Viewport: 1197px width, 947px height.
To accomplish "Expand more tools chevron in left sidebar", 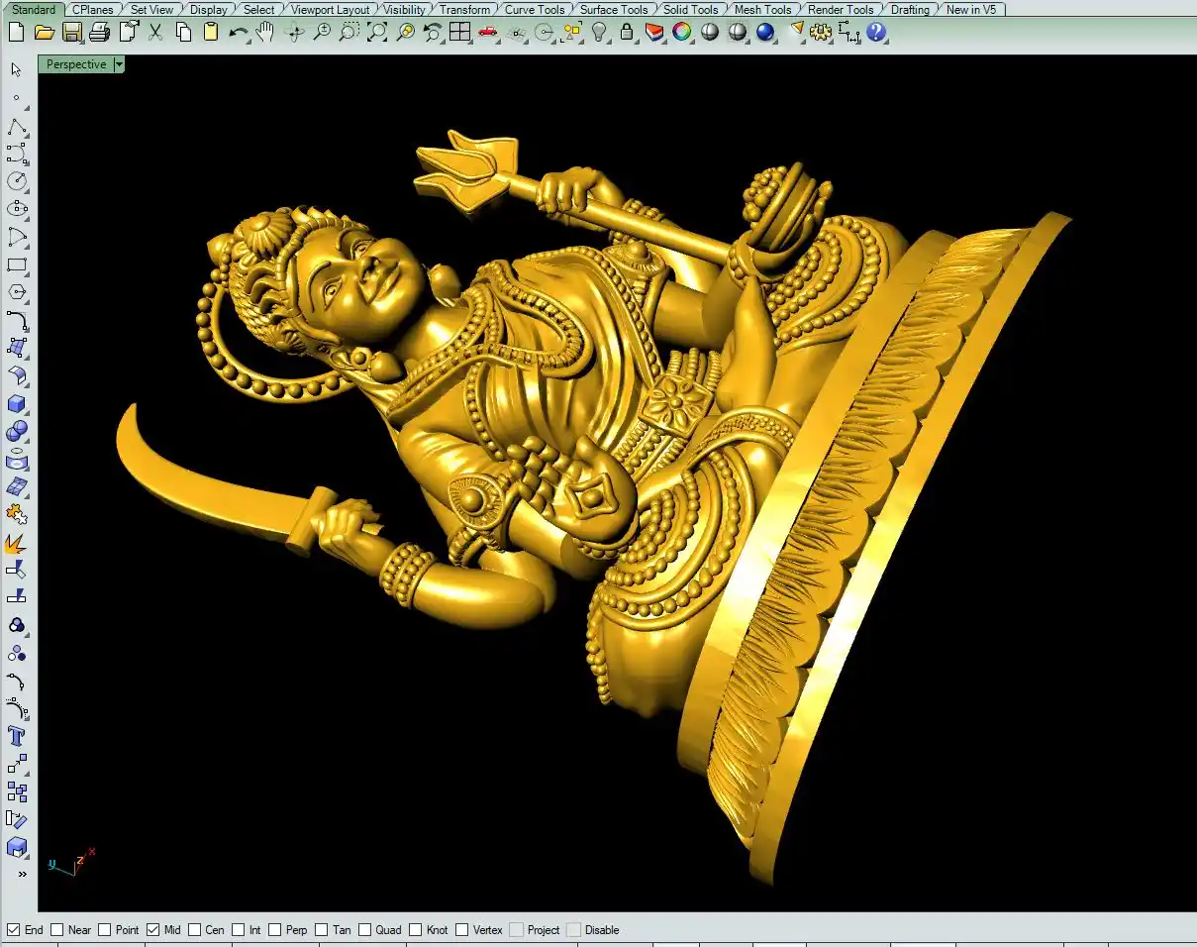I will [22, 875].
